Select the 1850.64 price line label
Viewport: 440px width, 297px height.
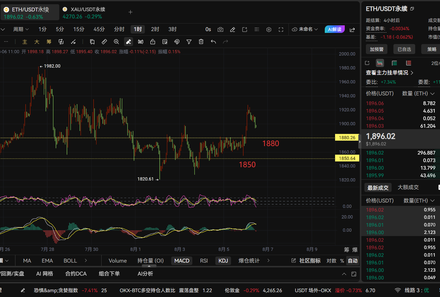coord(347,158)
